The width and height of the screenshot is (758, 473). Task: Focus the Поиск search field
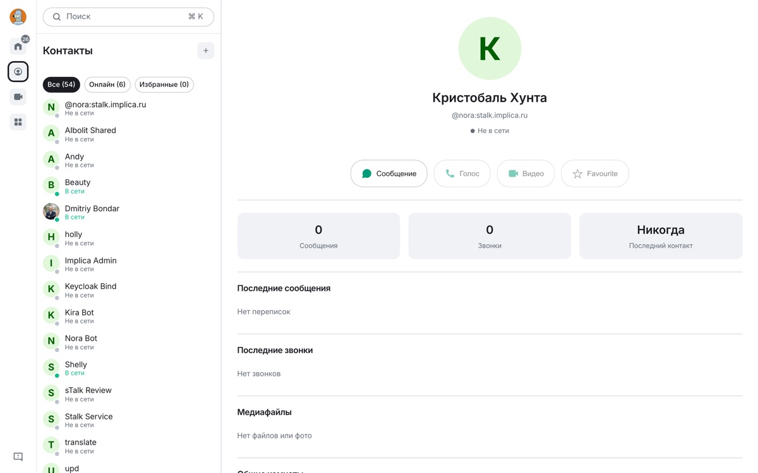point(128,17)
